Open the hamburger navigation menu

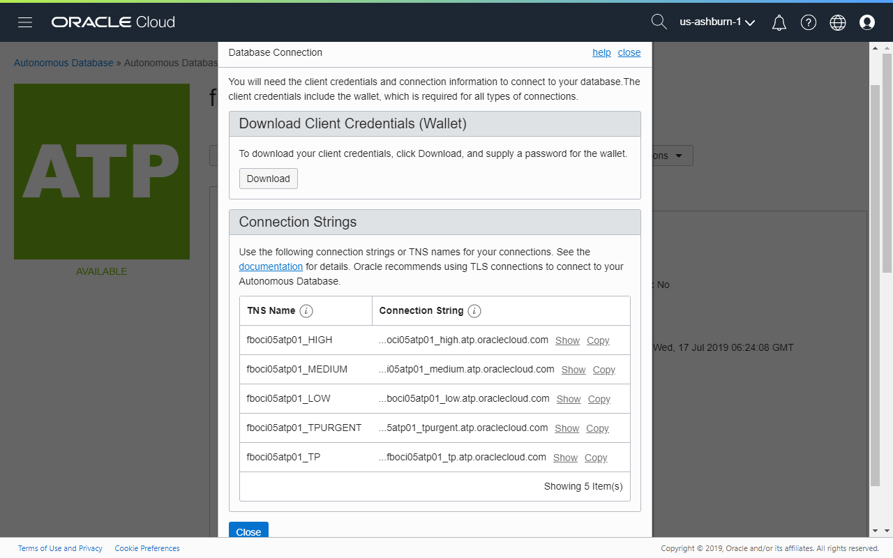pos(25,22)
